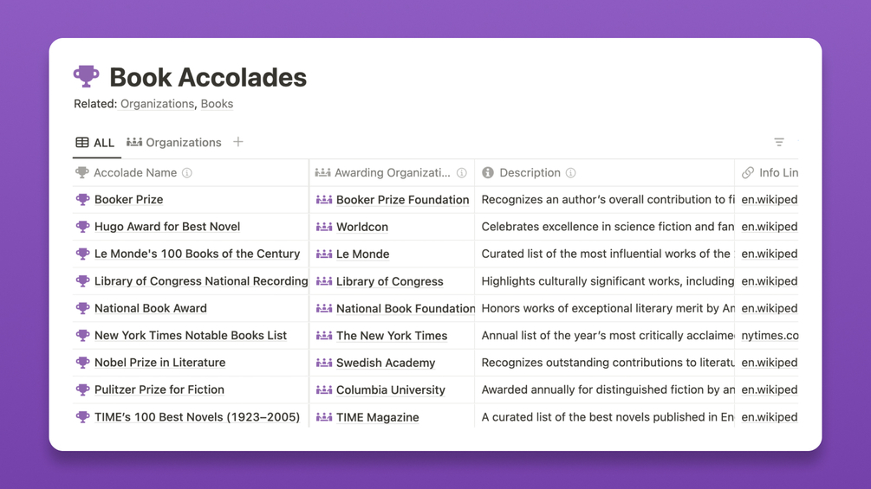
Task: Open the Awarding Organization column header menu
Action: click(x=392, y=173)
